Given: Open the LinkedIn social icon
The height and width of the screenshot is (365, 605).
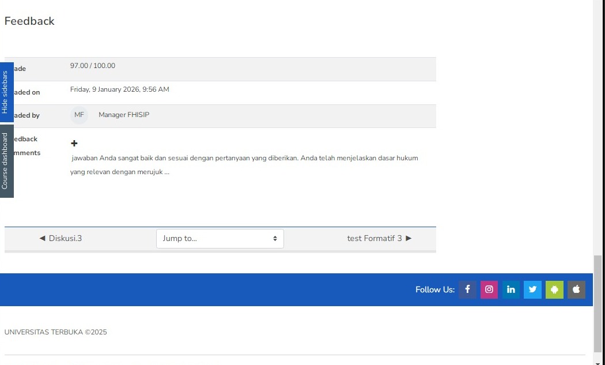Looking at the screenshot, I should (x=511, y=289).
